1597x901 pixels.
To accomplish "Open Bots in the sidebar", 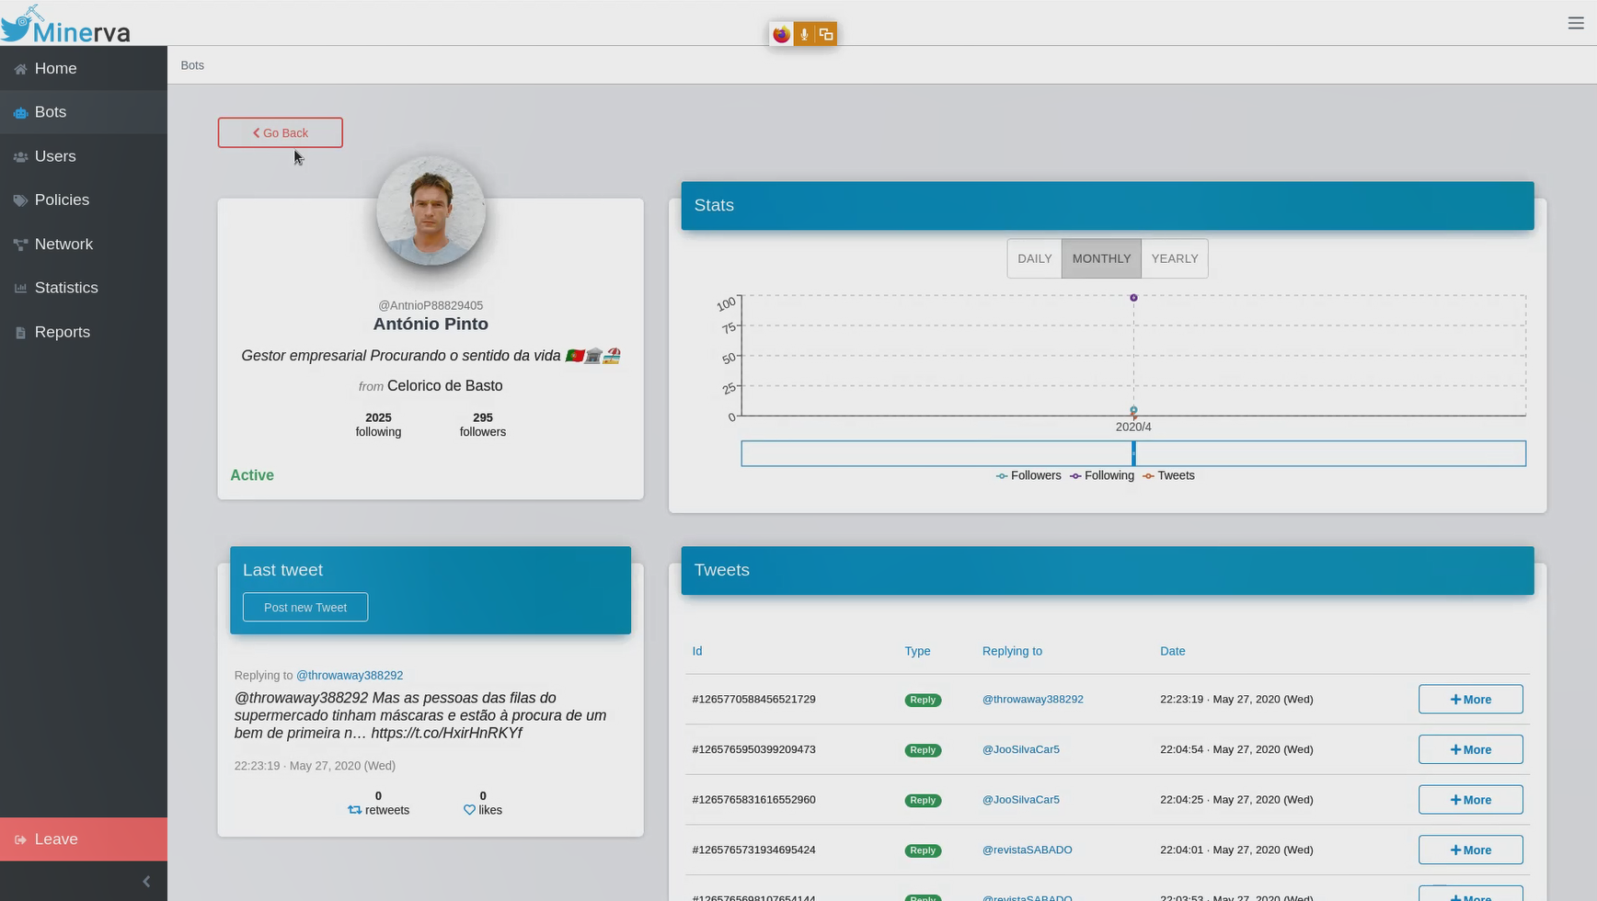I will coord(84,112).
